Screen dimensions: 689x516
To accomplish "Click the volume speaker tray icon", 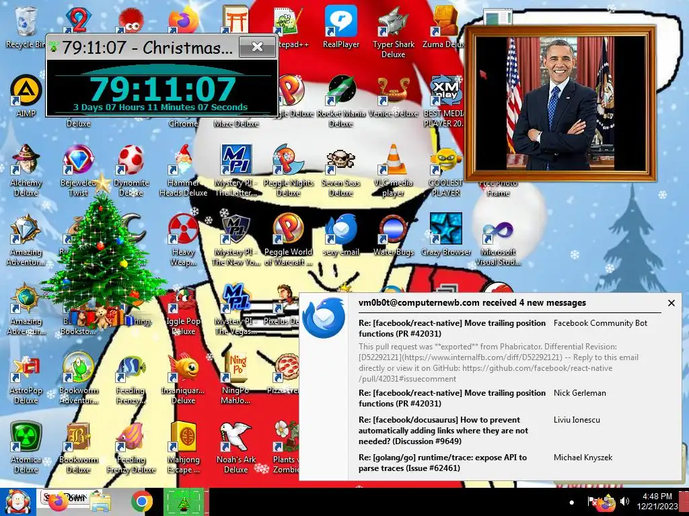I will (624, 501).
